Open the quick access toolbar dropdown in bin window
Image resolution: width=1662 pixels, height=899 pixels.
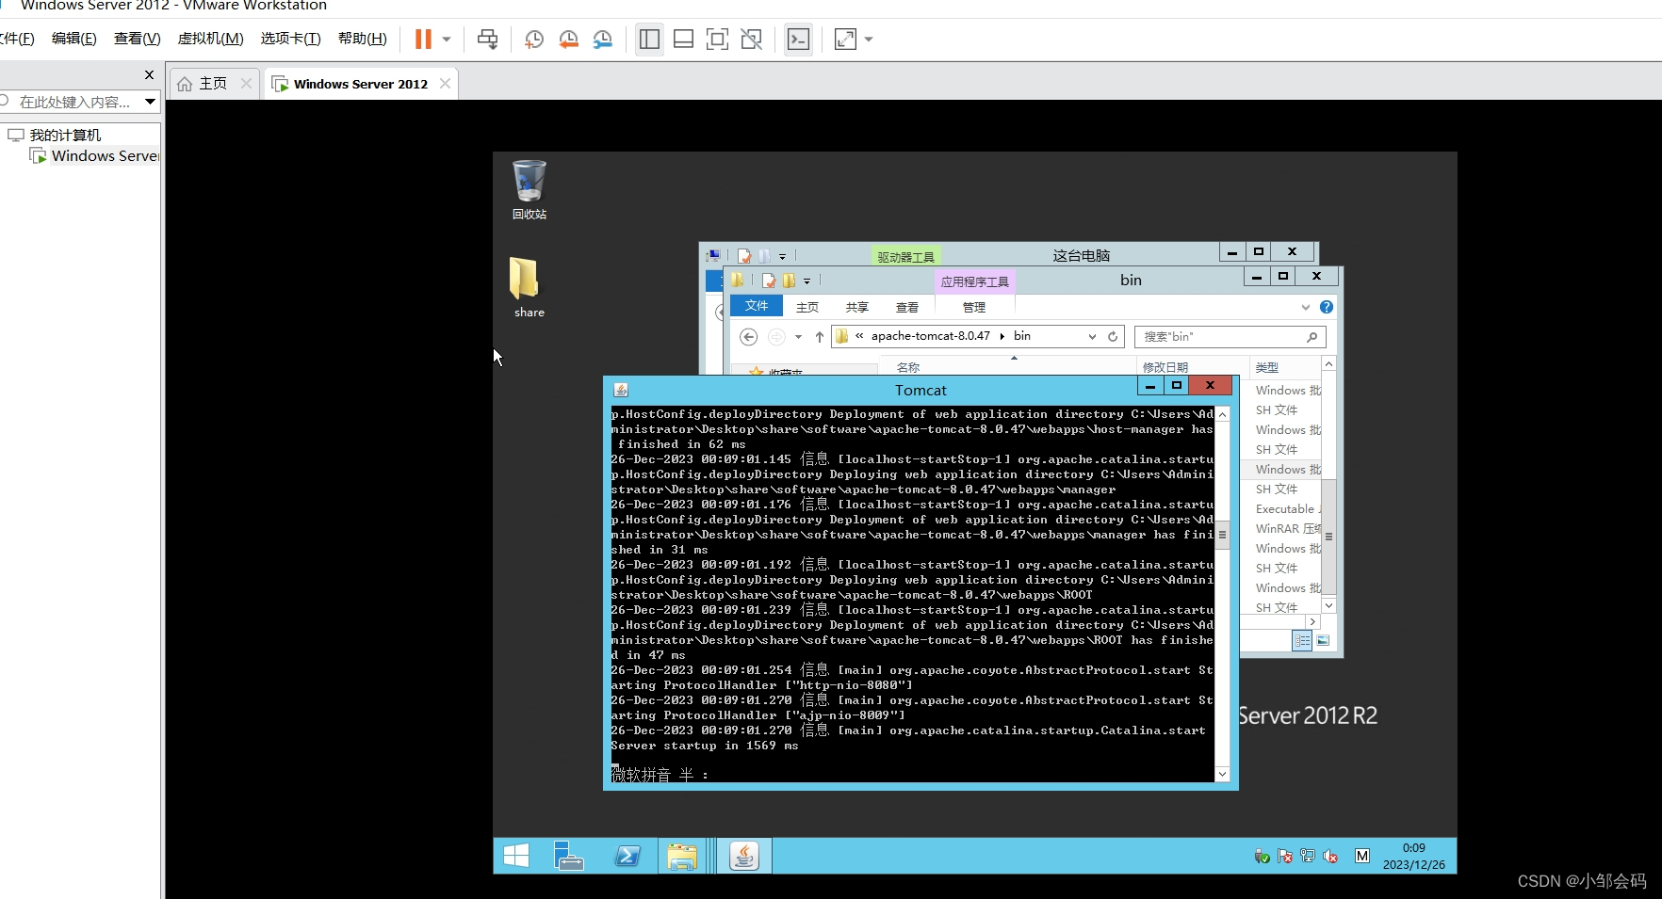[807, 281]
